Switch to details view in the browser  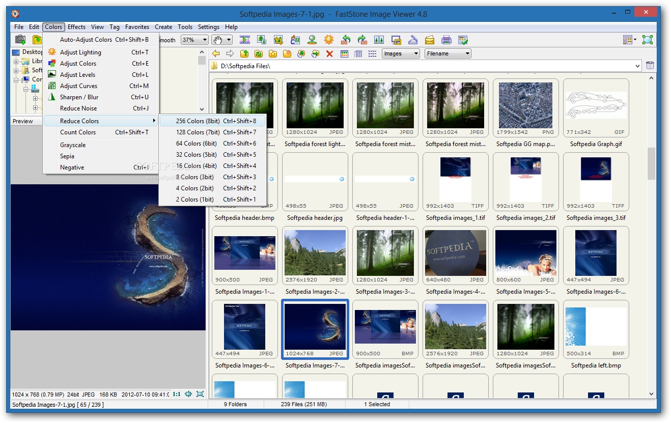click(358, 53)
